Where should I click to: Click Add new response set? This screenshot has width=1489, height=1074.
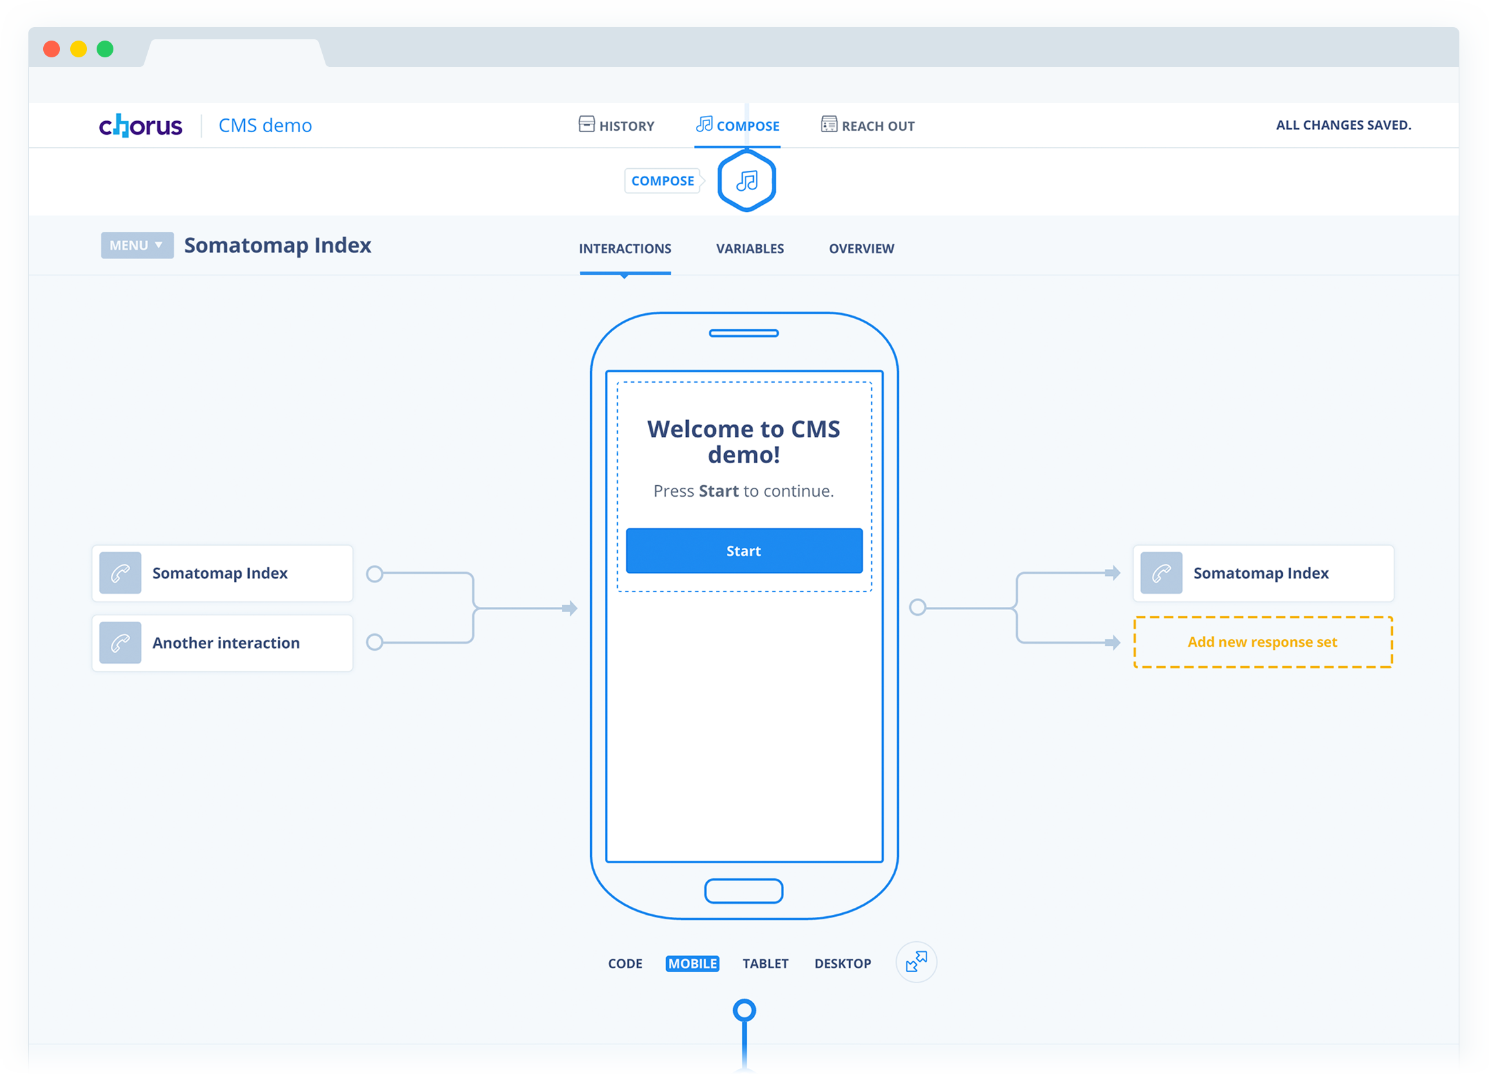point(1262,642)
